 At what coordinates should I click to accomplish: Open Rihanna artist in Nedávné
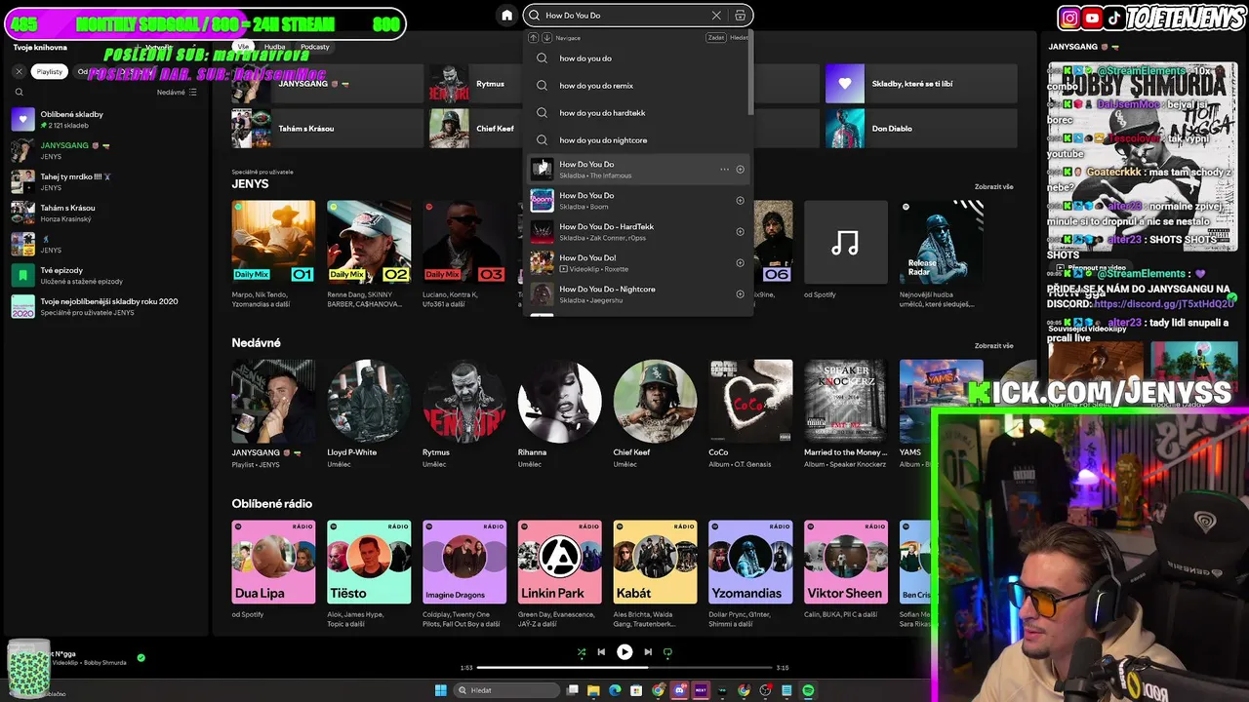(x=559, y=401)
